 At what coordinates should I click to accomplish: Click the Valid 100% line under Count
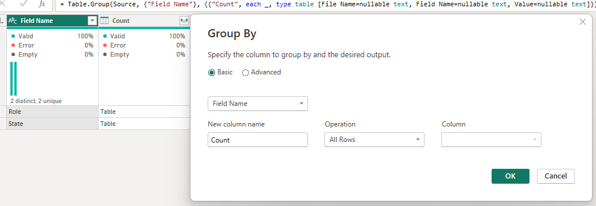pyautogui.click(x=145, y=37)
